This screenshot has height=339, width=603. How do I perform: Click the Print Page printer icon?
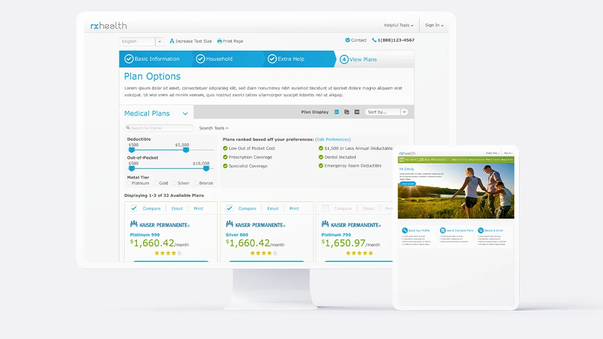(219, 41)
